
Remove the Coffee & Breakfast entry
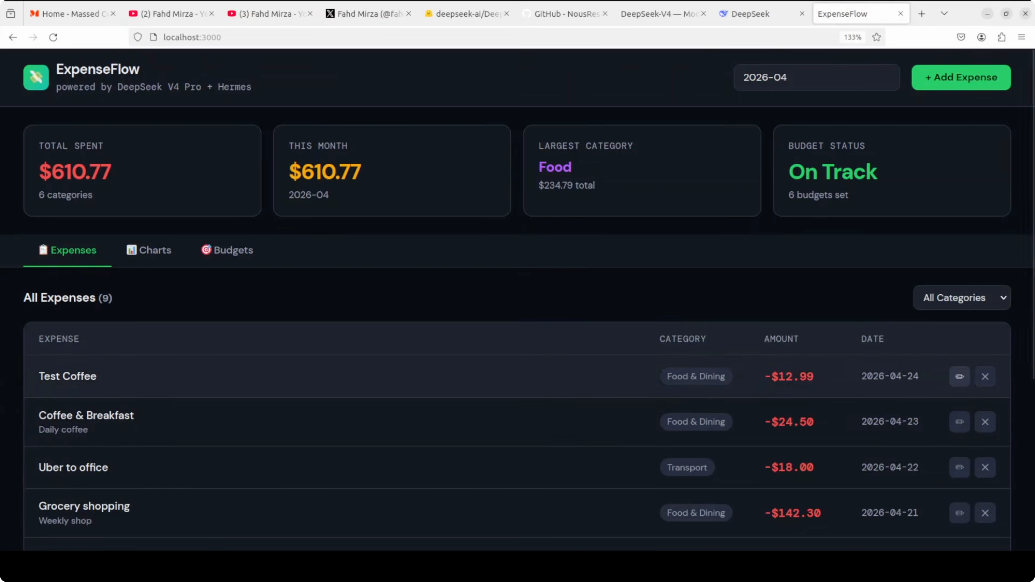[985, 422]
